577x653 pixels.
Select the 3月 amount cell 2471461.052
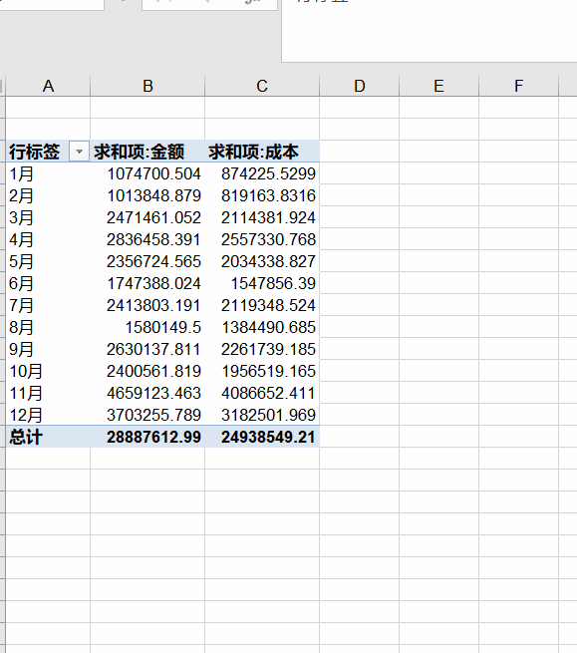click(147, 217)
